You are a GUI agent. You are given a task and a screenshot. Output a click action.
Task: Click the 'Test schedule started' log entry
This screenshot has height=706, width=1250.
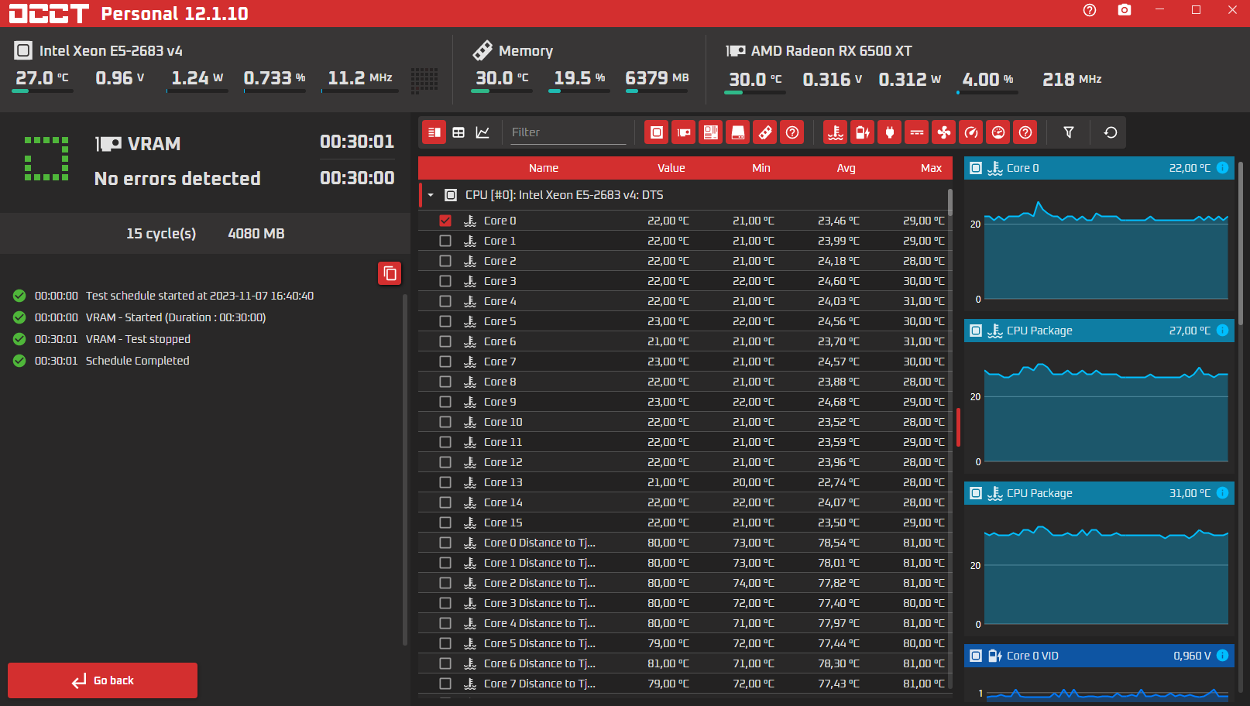click(x=200, y=296)
